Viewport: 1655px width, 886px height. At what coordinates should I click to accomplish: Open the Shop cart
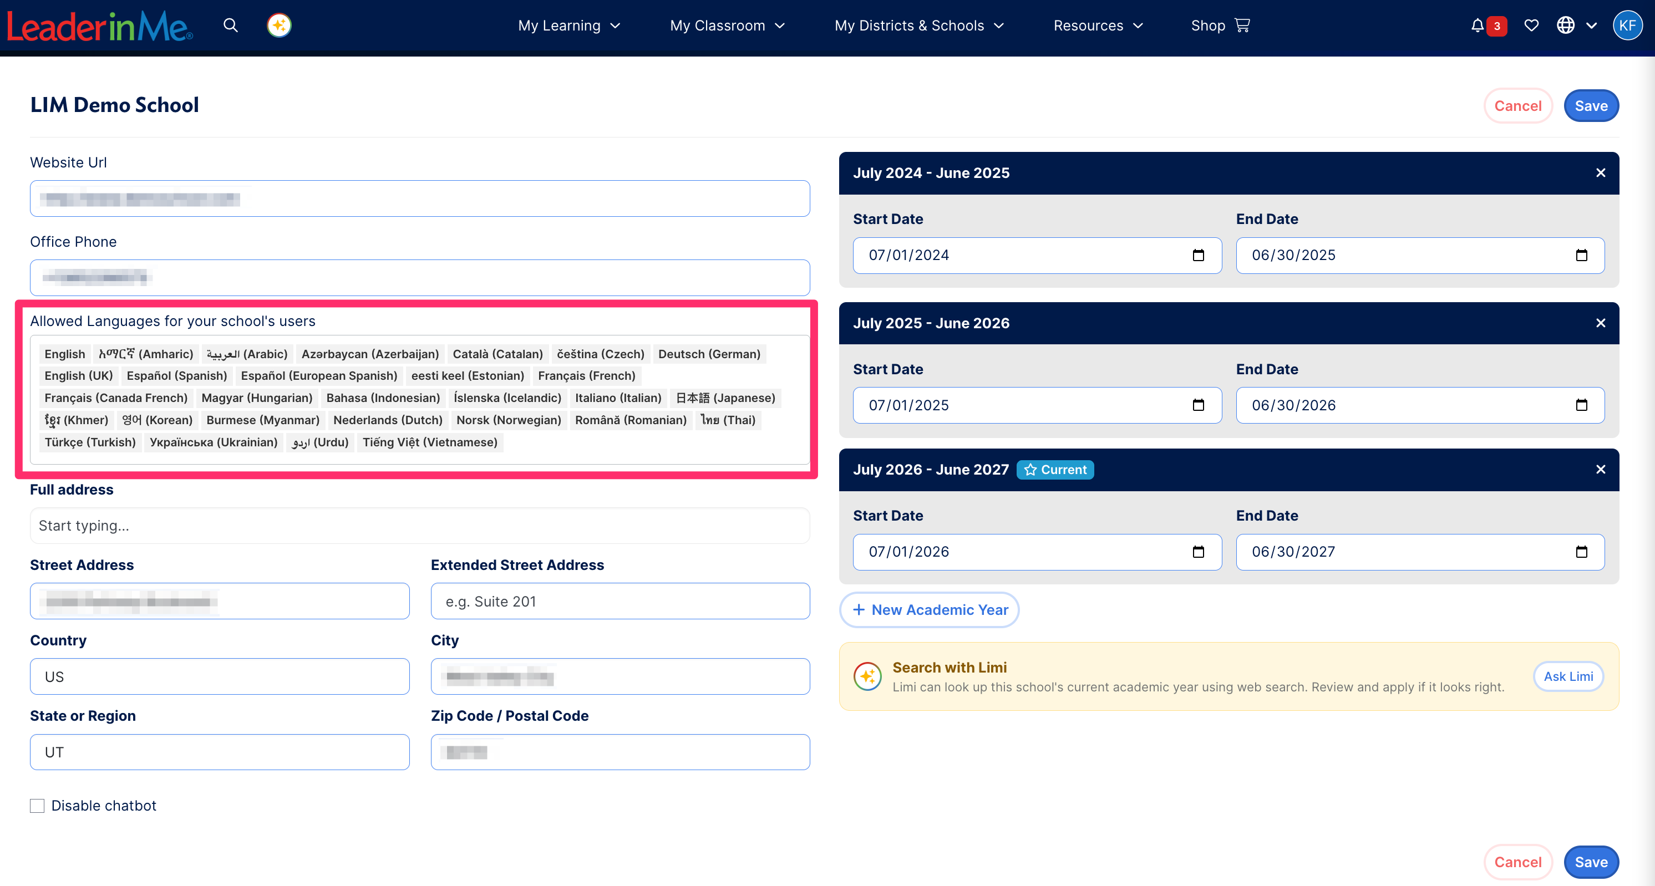pyautogui.click(x=1220, y=26)
